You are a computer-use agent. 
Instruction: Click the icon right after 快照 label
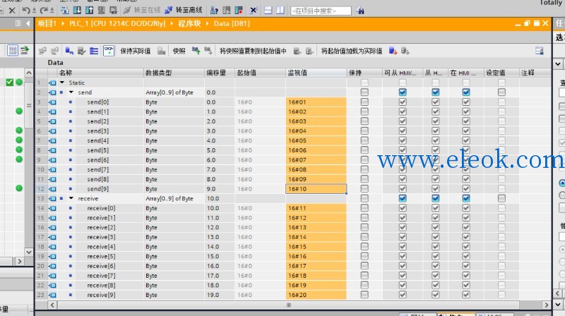pyautogui.click(x=196, y=51)
